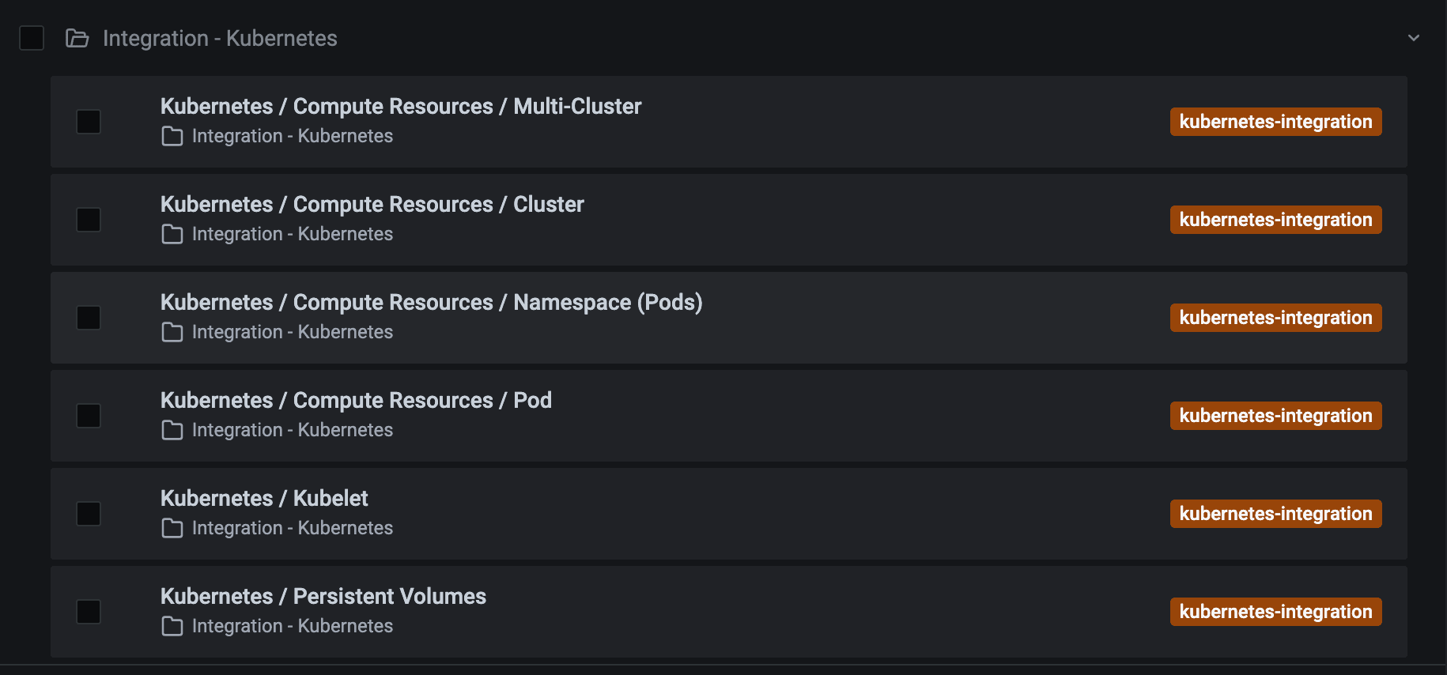Select the Integration - Kubernetes folder checkbox

32,38
